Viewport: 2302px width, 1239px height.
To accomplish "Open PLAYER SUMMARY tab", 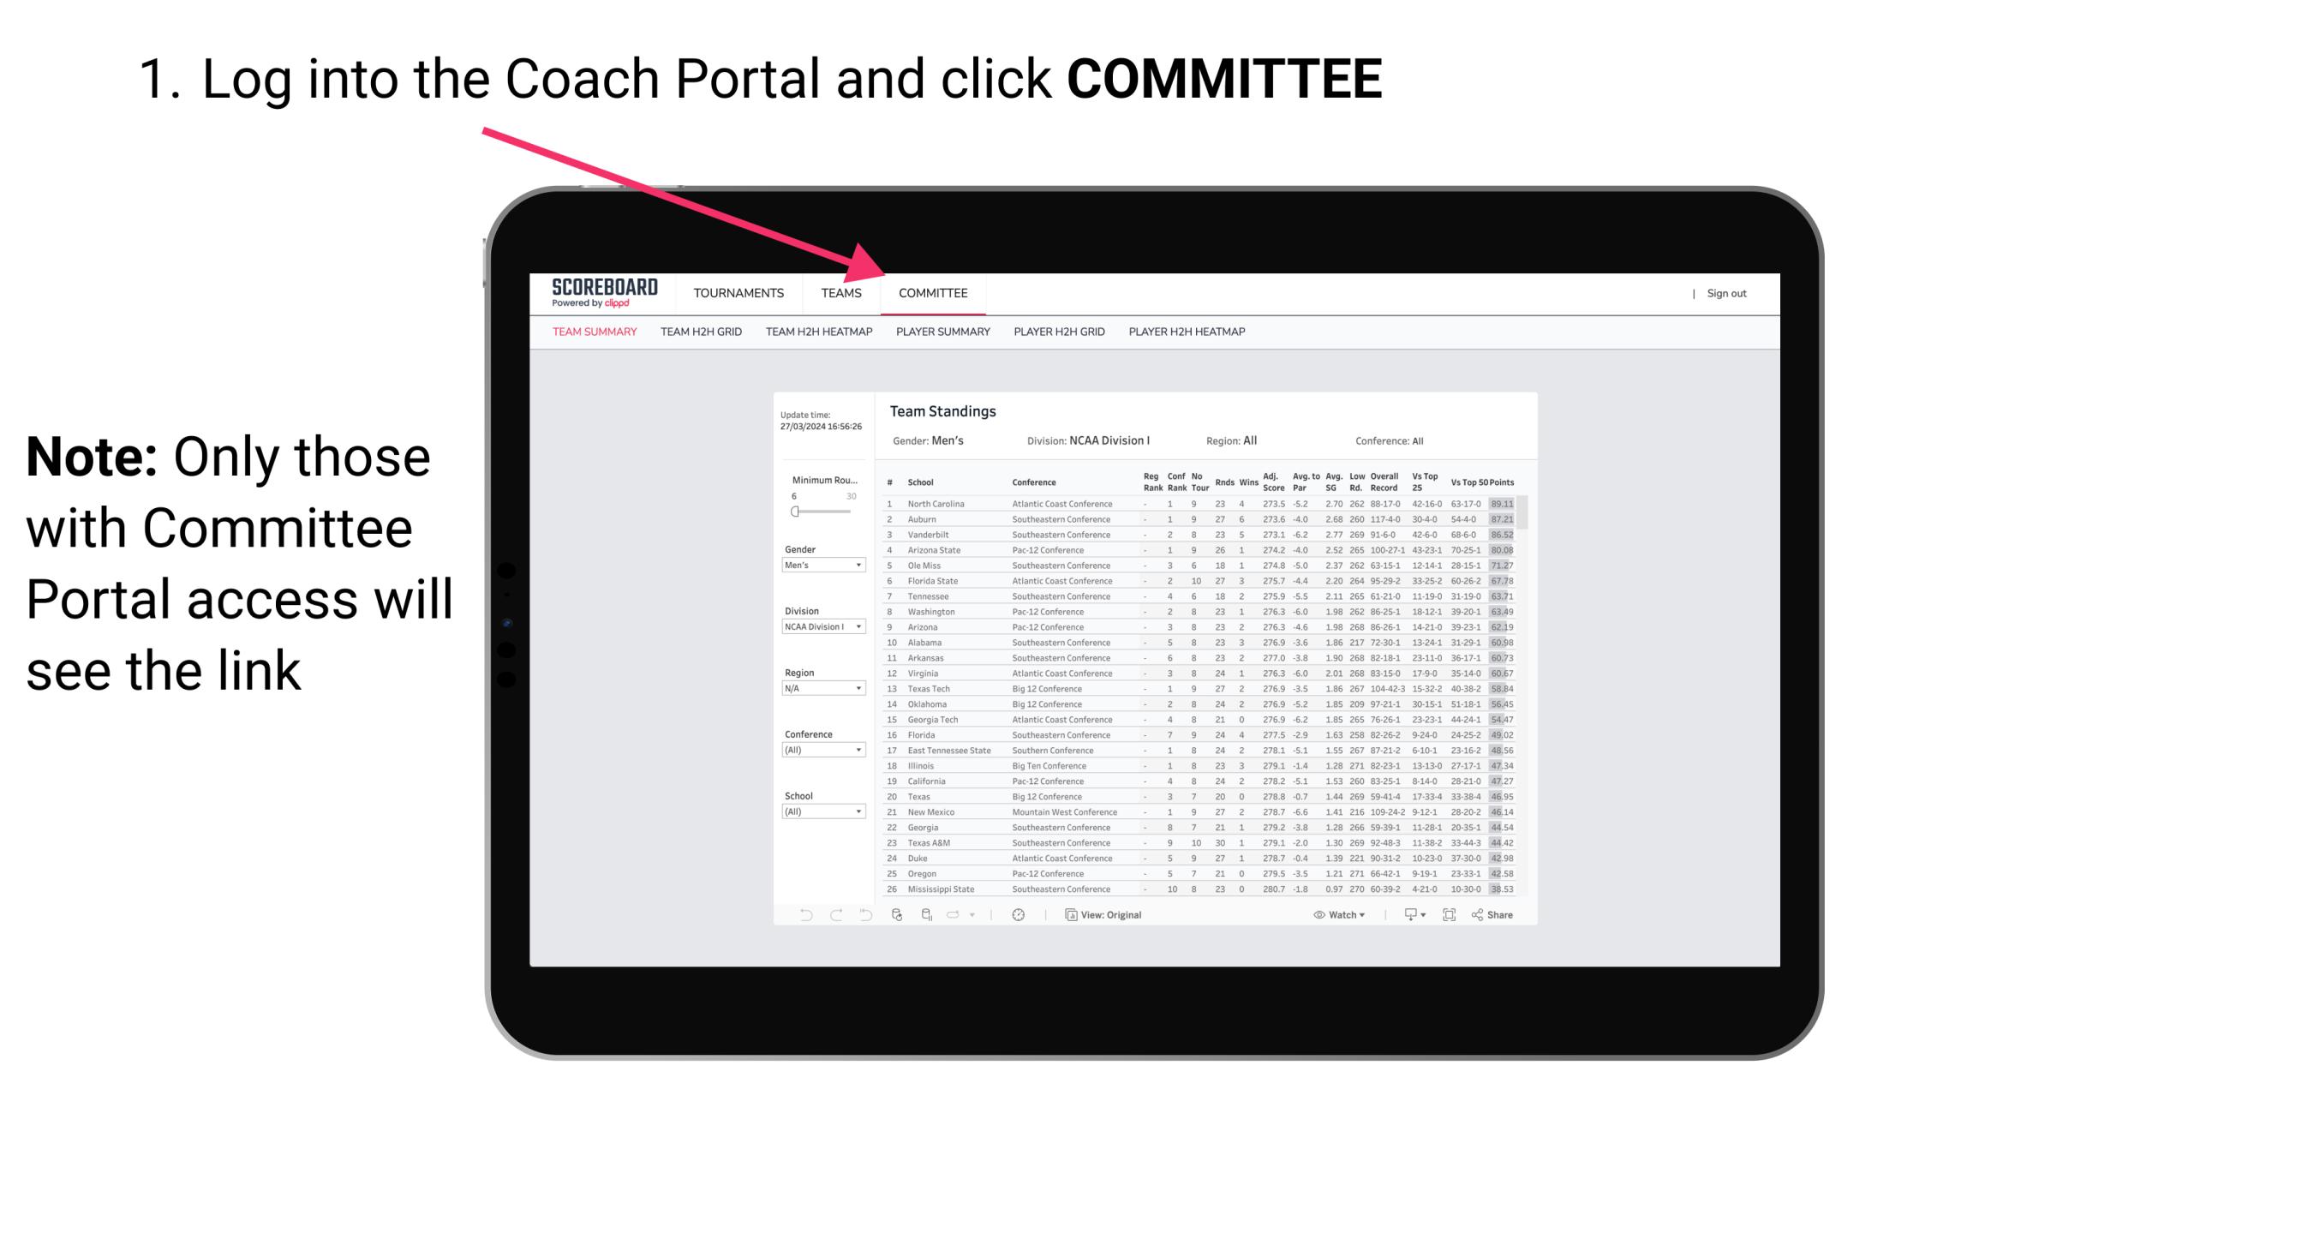I will [x=942, y=334].
